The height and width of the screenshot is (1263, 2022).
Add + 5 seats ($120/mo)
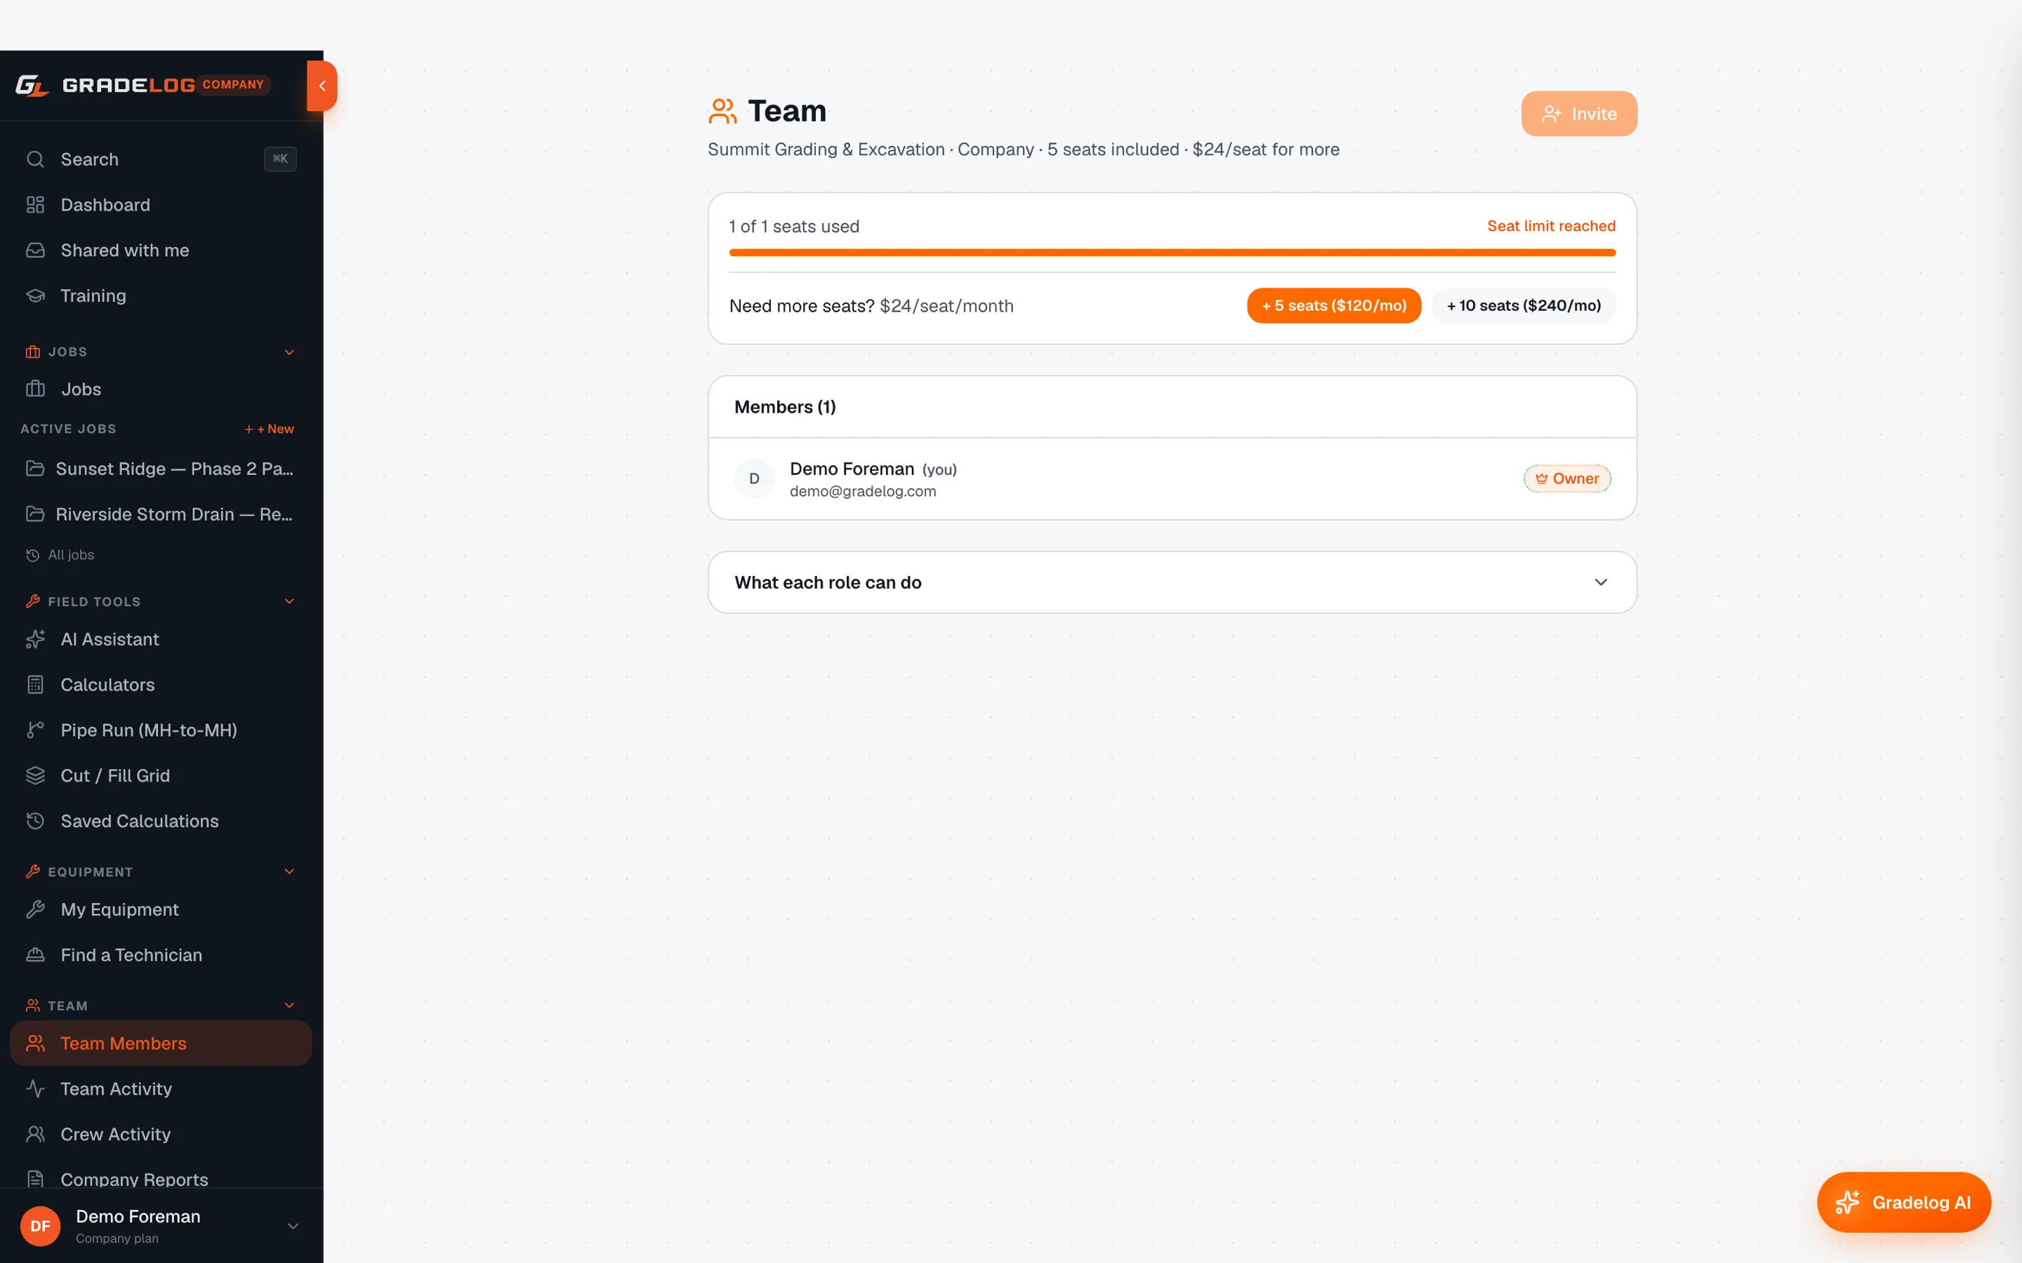click(x=1333, y=306)
